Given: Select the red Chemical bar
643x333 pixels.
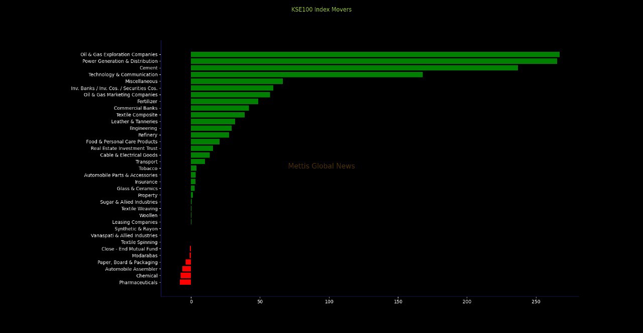Looking at the screenshot, I should point(186,276).
